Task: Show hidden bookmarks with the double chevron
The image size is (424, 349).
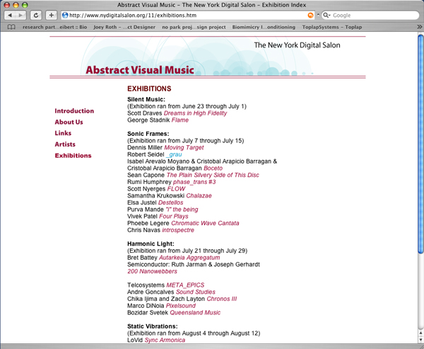Action: point(419,27)
